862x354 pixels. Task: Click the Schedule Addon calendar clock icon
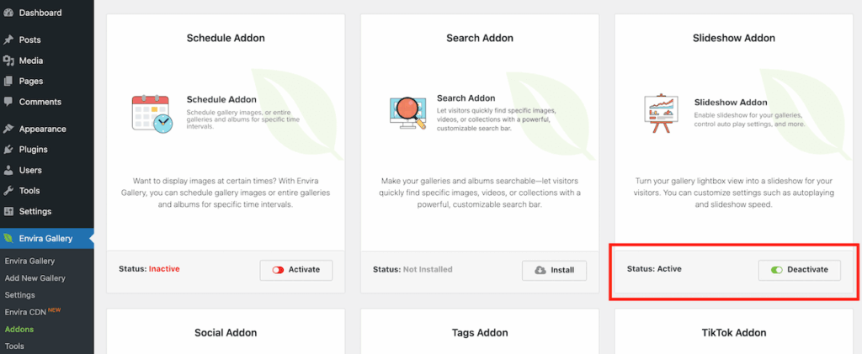[x=152, y=113]
